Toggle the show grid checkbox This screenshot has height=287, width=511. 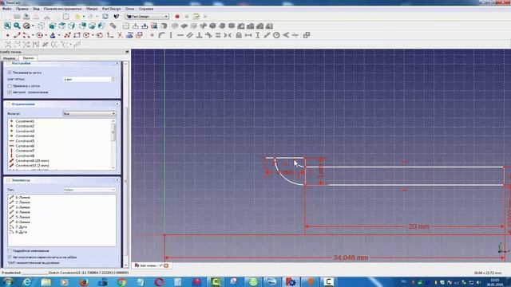coord(10,73)
